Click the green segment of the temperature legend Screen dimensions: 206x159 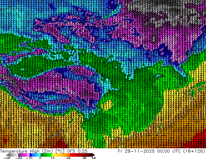tap(46, 155)
